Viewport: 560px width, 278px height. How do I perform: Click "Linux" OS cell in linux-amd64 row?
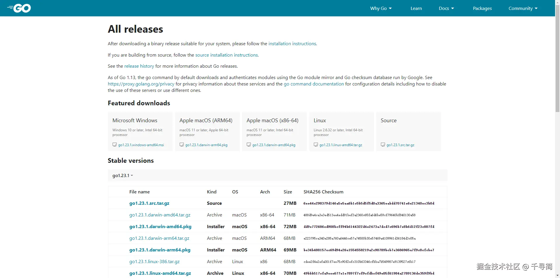pyautogui.click(x=238, y=273)
